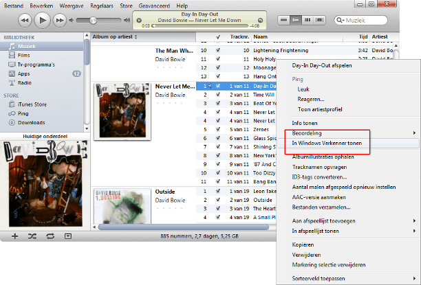Screen dimensions: 421x285
Task: Click the play button
Action: pyautogui.click(x=42, y=20)
